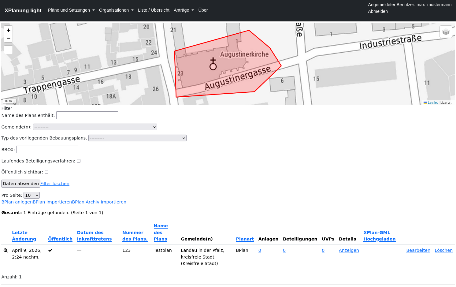Expand the Bebauungsplan type dropdown
This screenshot has height=287, width=456.
click(x=137, y=138)
